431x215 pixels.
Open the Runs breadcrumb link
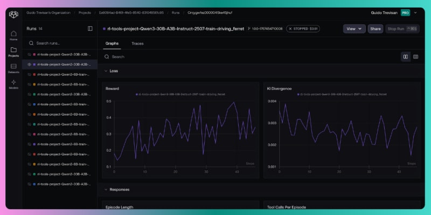point(176,12)
